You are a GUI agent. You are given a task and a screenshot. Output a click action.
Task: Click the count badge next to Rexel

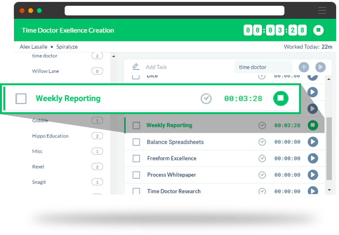pos(97,167)
